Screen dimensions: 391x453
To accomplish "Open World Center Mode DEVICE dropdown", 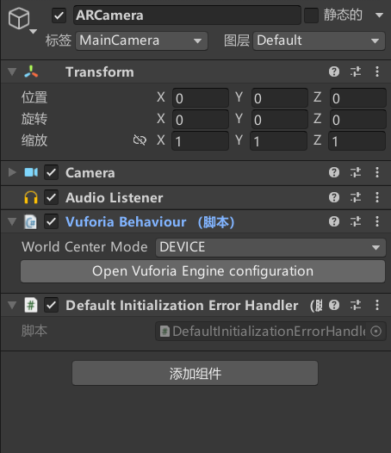I will pyautogui.click(x=270, y=247).
